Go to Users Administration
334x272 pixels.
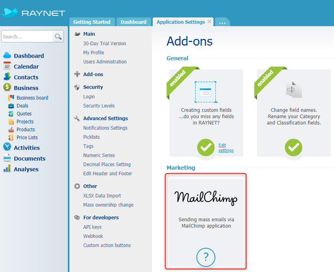click(x=105, y=62)
